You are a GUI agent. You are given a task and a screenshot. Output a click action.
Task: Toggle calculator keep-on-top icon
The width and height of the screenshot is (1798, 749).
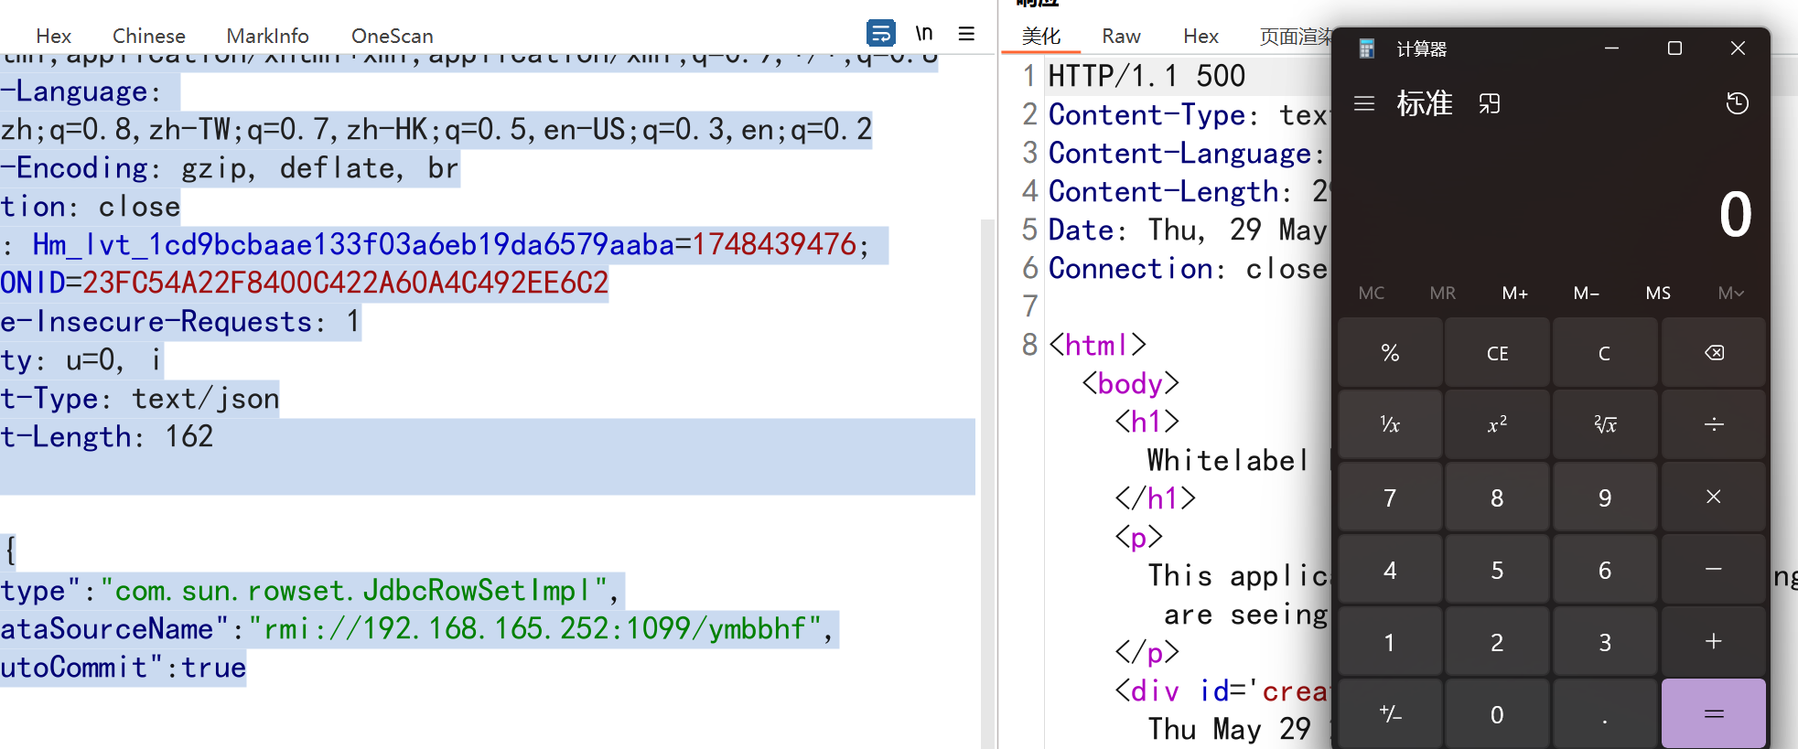[1490, 103]
